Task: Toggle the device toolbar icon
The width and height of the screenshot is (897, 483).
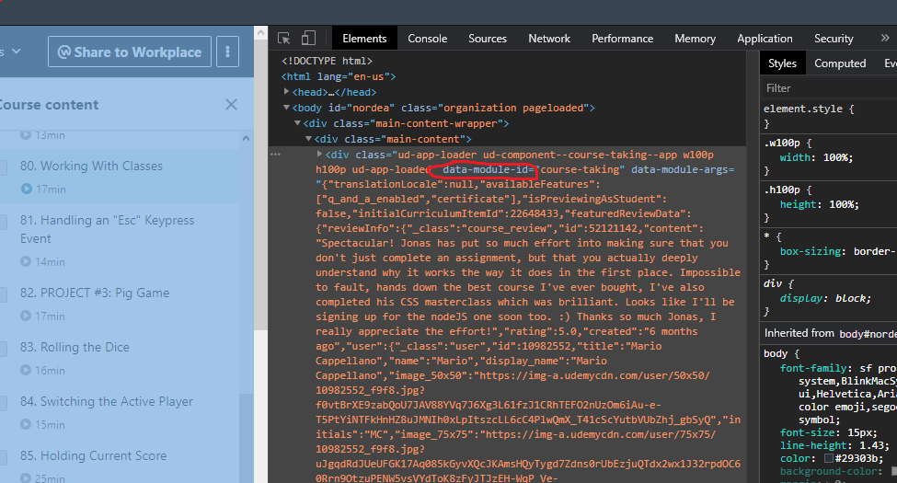Action: (308, 39)
